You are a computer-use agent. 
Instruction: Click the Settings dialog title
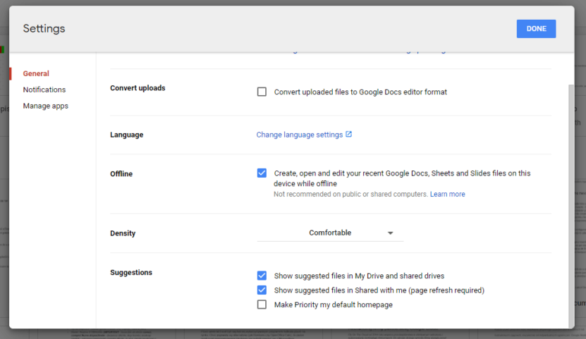click(44, 29)
